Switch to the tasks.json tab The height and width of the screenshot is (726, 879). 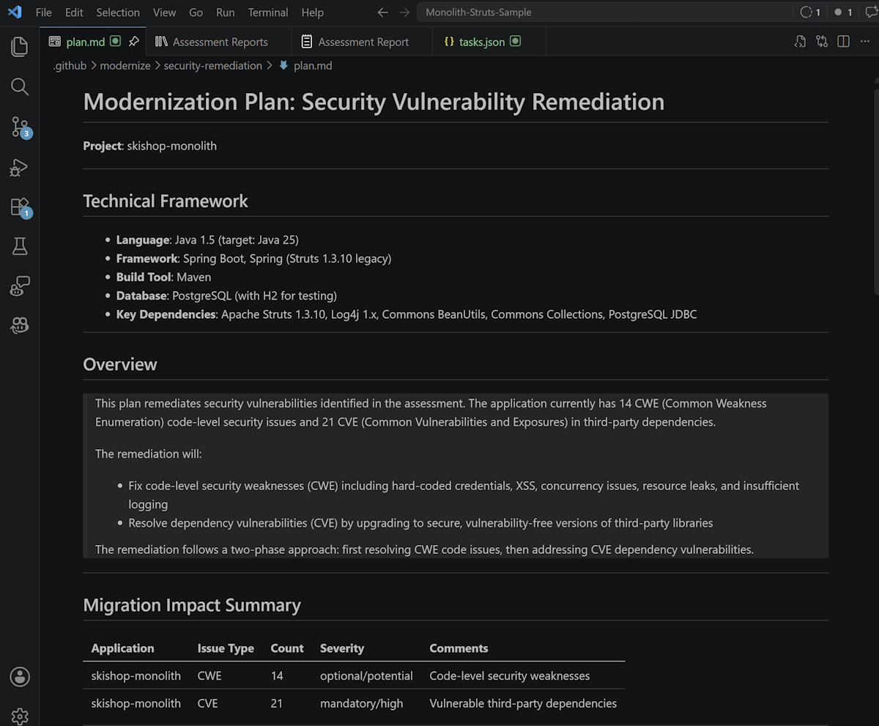point(489,42)
